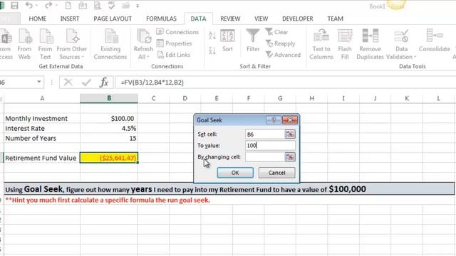The image size is (456, 256).
Task: Click range selector beside Set cell
Action: [x=290, y=134]
